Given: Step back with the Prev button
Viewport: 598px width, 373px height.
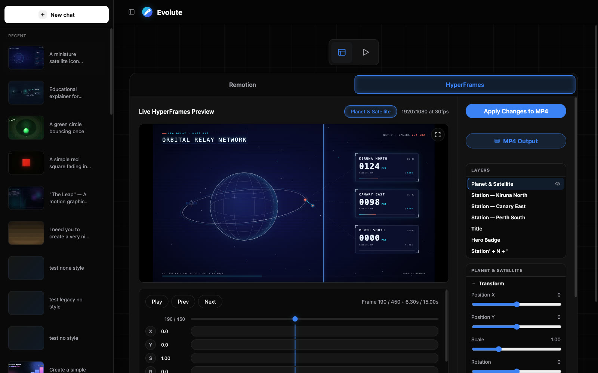Looking at the screenshot, I should coord(183,302).
